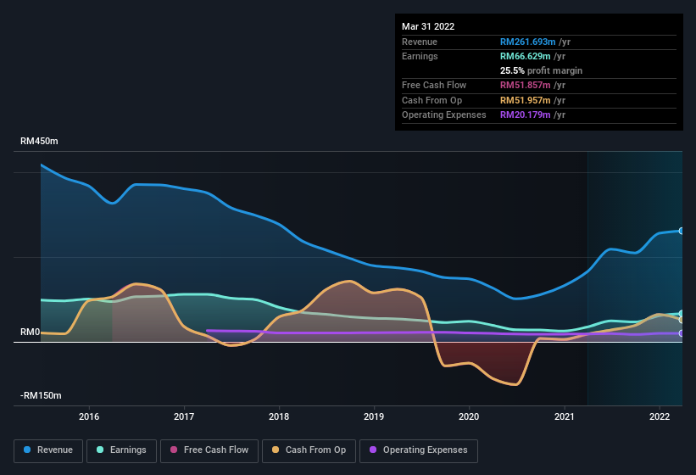Screen dimensions: 696x475
Task: Click the RM450m y-axis label
Action: pos(41,142)
